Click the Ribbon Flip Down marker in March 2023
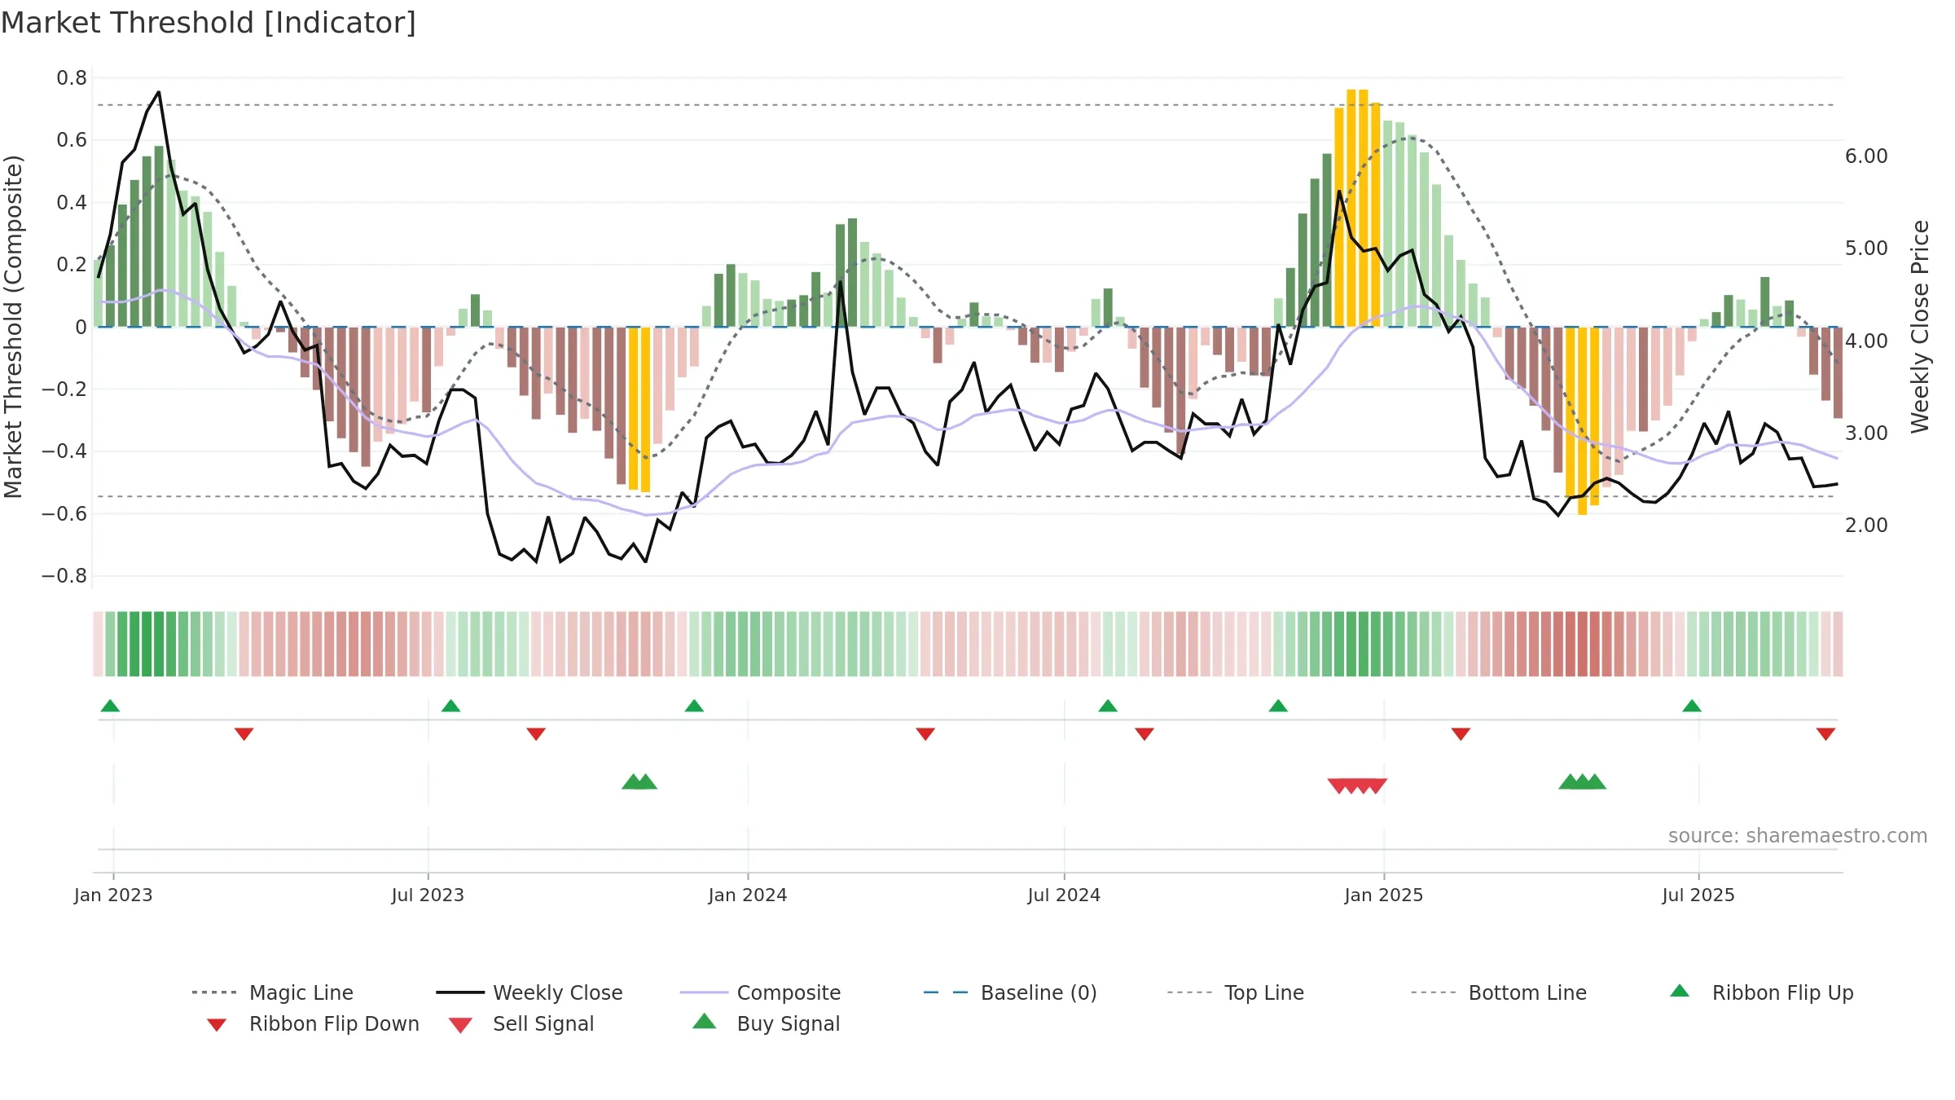This screenshot has height=1100, width=1955. pos(244,734)
